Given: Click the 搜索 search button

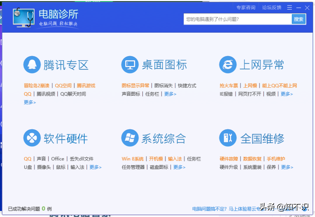Looking at the screenshot, I should [299, 19].
